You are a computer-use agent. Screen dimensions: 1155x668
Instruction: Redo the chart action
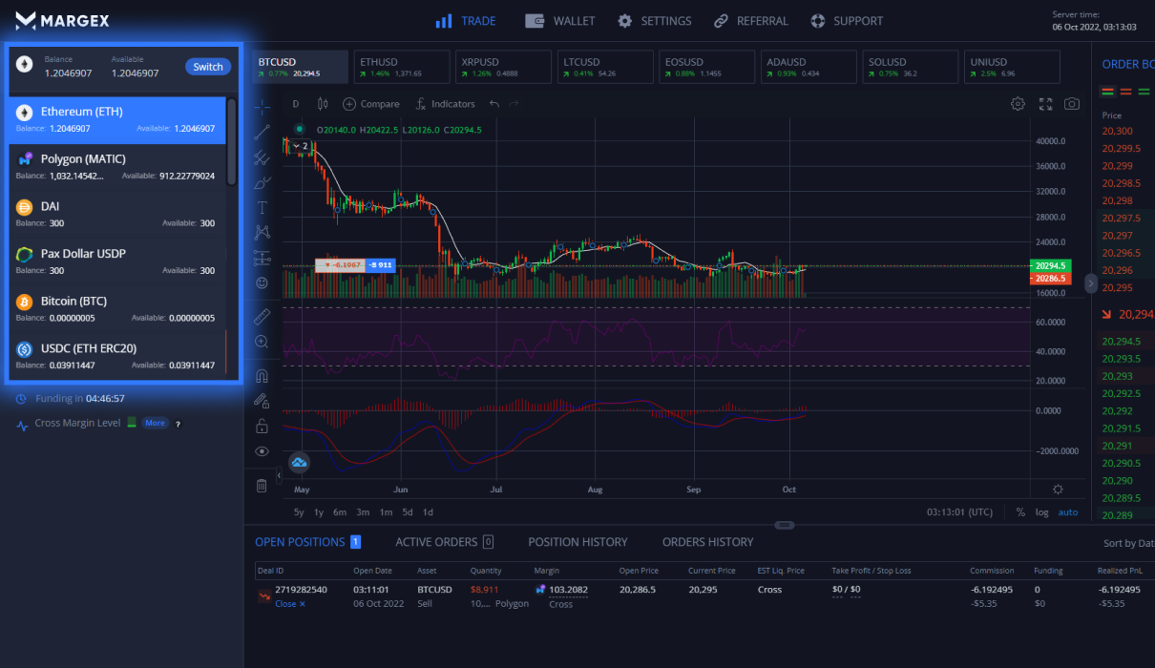click(514, 104)
